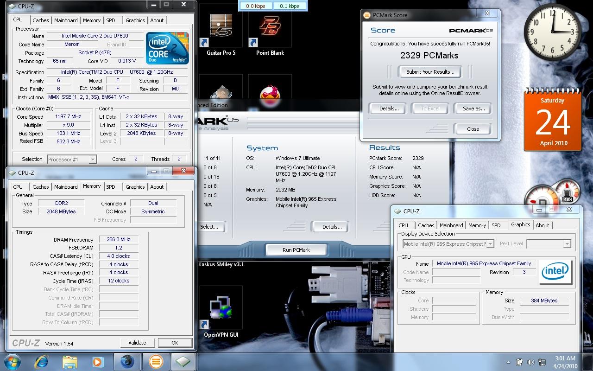Click the Cores field showing 2

pos(136,159)
